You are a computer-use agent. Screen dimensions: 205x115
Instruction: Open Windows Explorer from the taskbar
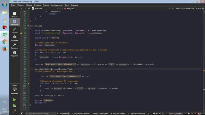[x=4, y=13]
